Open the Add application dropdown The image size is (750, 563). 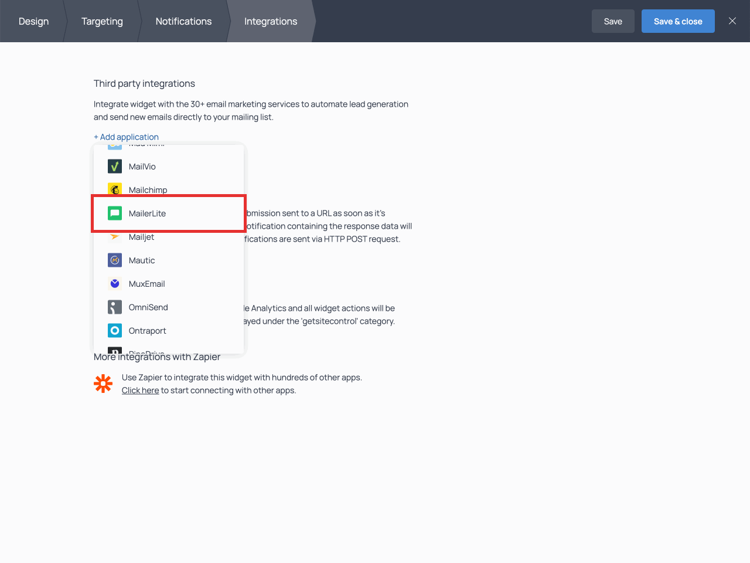pos(126,137)
